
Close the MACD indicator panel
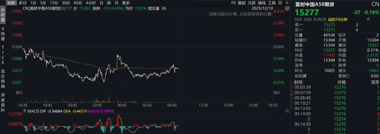pyautogui.click(x=287, y=111)
